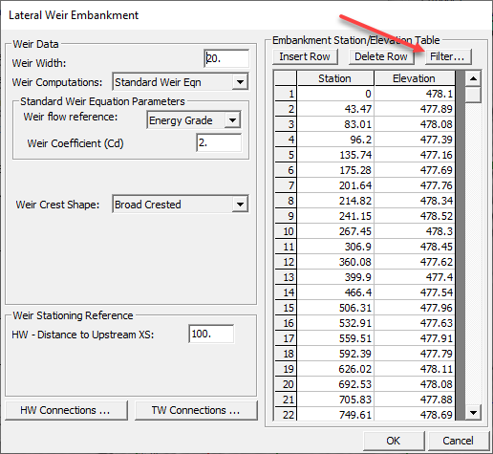Click the Insert Row button
This screenshot has width=493, height=454.
pyautogui.click(x=305, y=56)
